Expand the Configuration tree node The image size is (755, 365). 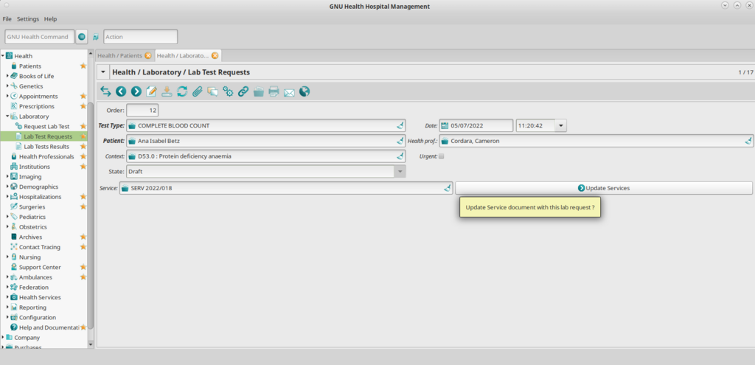point(7,317)
